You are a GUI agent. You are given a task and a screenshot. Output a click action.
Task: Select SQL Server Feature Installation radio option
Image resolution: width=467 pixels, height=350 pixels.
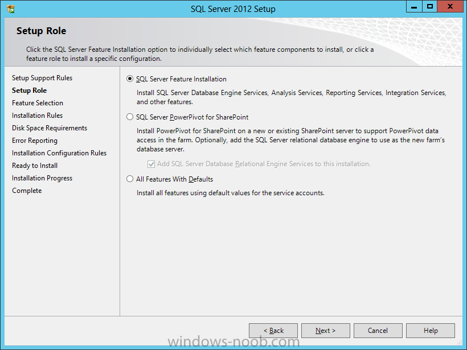[129, 79]
